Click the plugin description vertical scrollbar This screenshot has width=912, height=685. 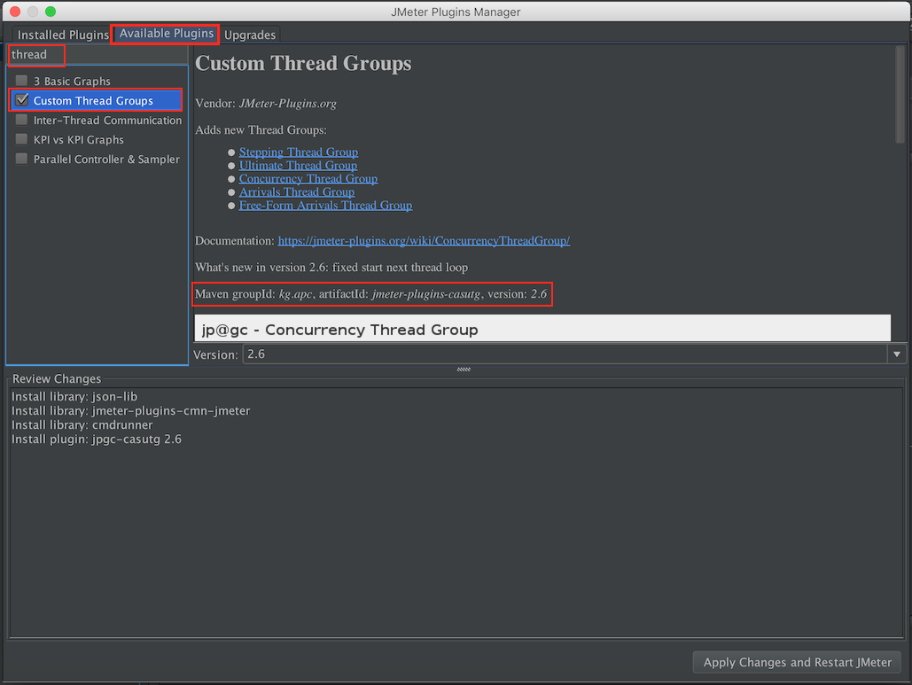pos(900,94)
